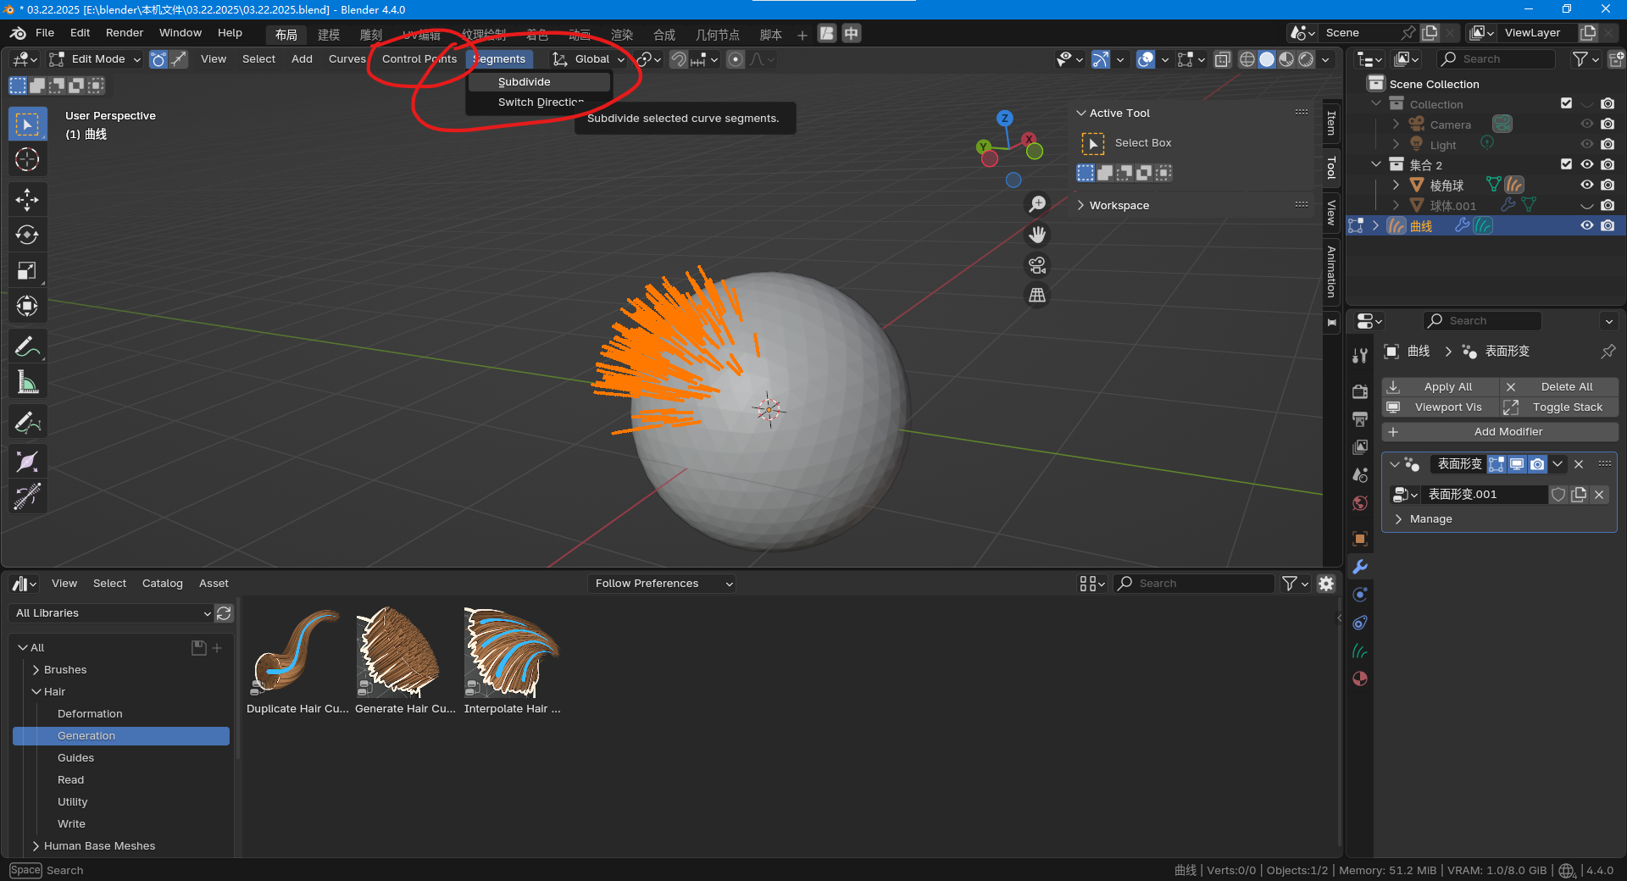Image resolution: width=1627 pixels, height=881 pixels.
Task: Select the Deformation catalog item
Action: (x=90, y=714)
